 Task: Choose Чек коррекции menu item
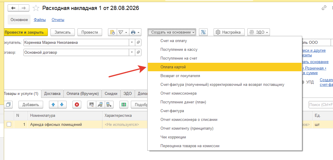pyautogui.click(x=225, y=137)
